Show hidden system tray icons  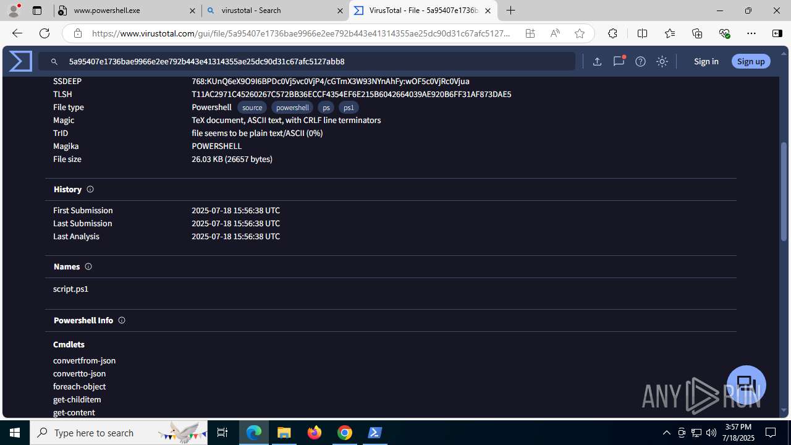(x=666, y=433)
